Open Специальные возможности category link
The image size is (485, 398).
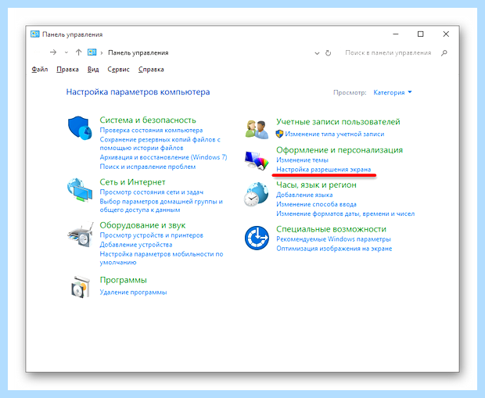(x=331, y=229)
